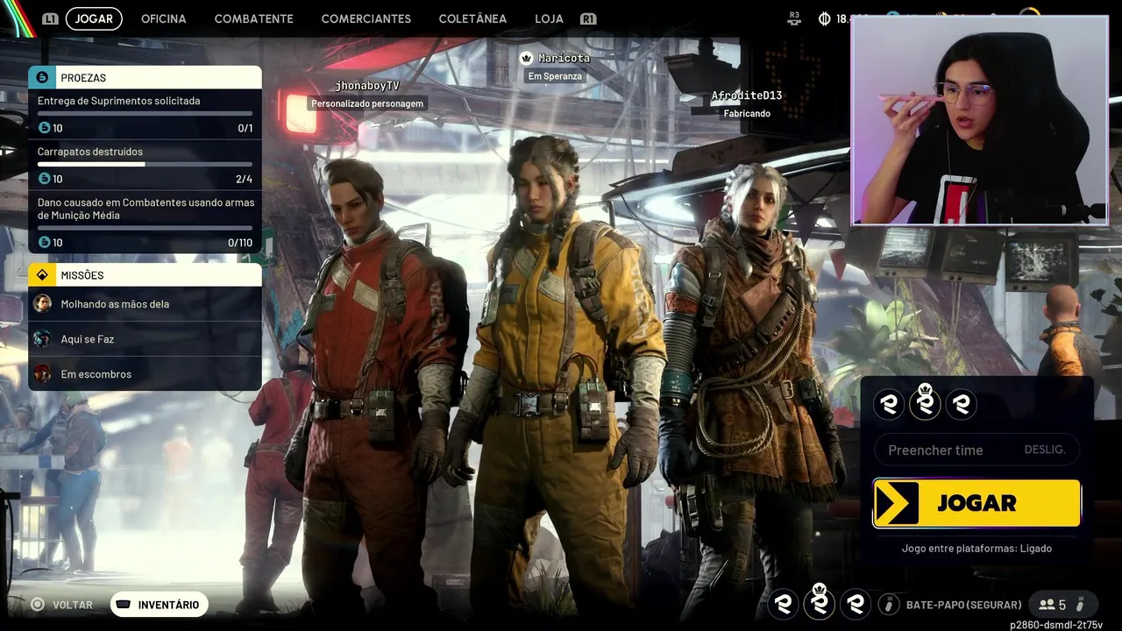
Task: Toggle the Preencher time switch
Action: coord(976,450)
